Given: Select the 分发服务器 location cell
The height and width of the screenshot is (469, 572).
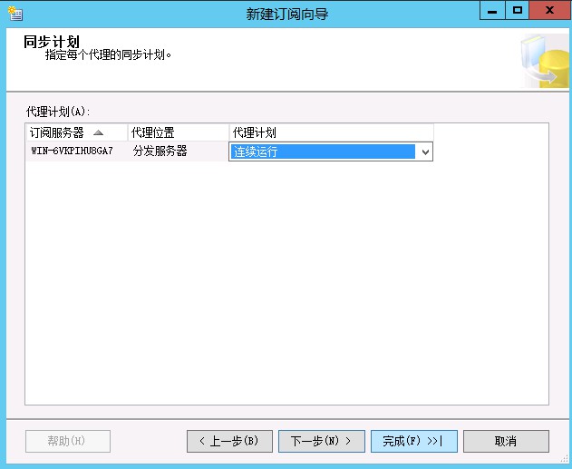Looking at the screenshot, I should [x=160, y=151].
